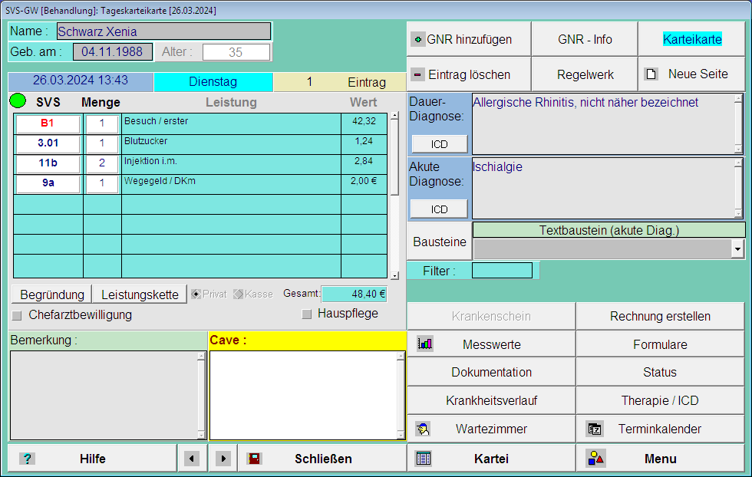Go to previous entry with left arrow
Viewport: 752px width, 477px height.
[192, 459]
